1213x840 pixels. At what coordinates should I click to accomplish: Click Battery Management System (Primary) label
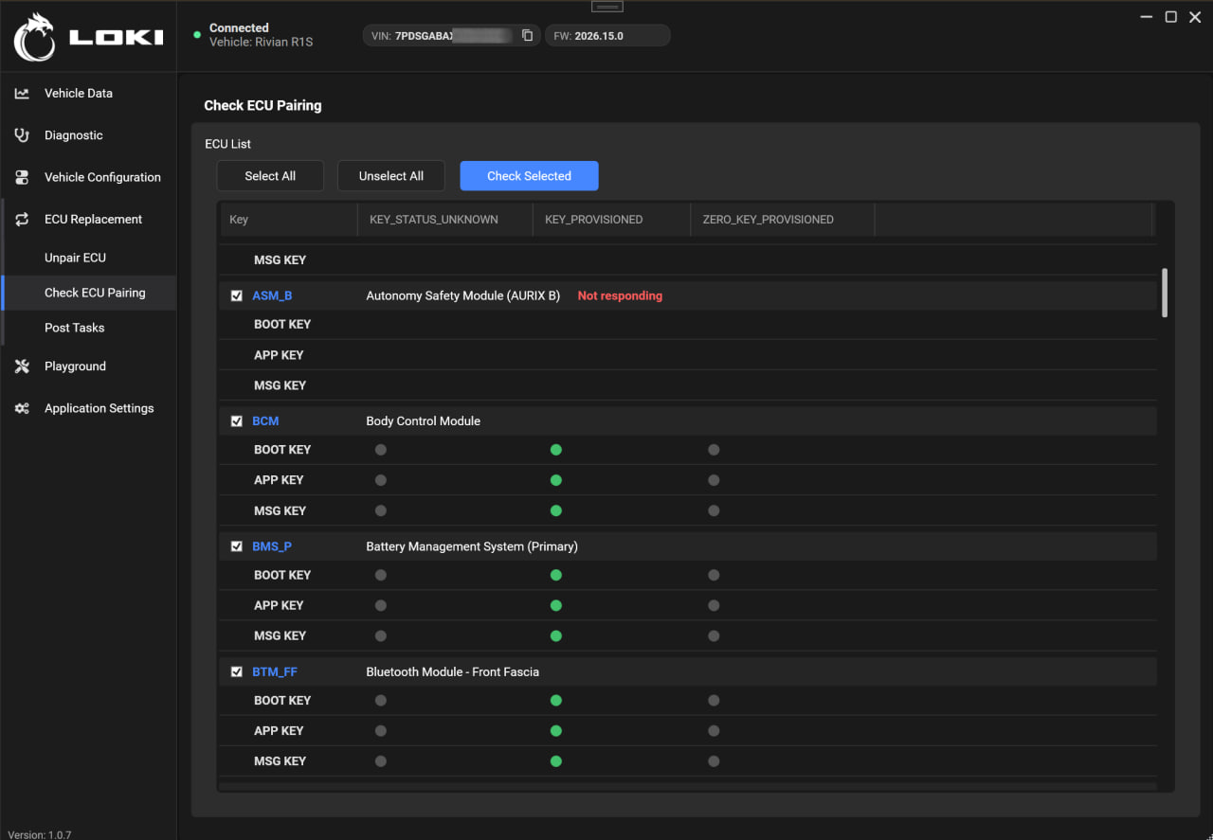click(x=472, y=546)
